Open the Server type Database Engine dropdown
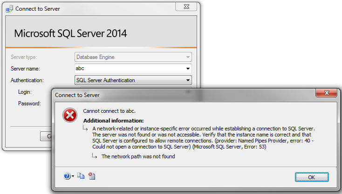The height and width of the screenshot is (194, 342). (133, 57)
